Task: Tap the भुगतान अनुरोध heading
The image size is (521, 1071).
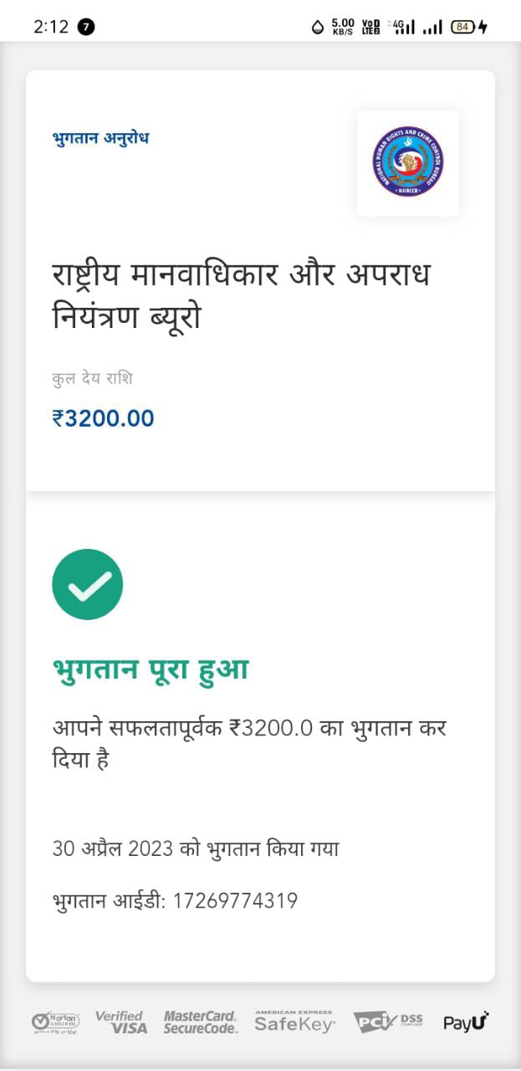Action: [x=100, y=138]
